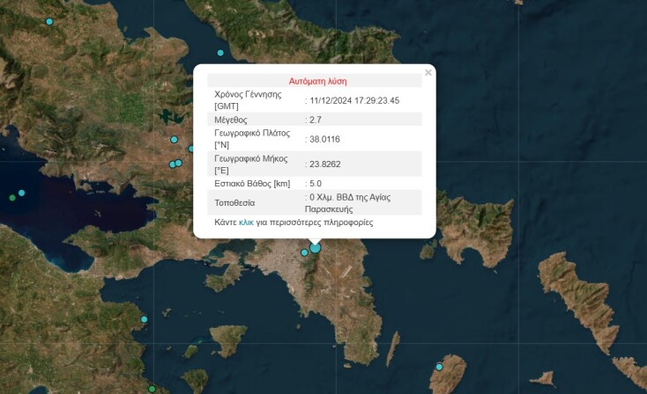
Task: Select the longitude value '23.8262'
Action: (x=325, y=164)
